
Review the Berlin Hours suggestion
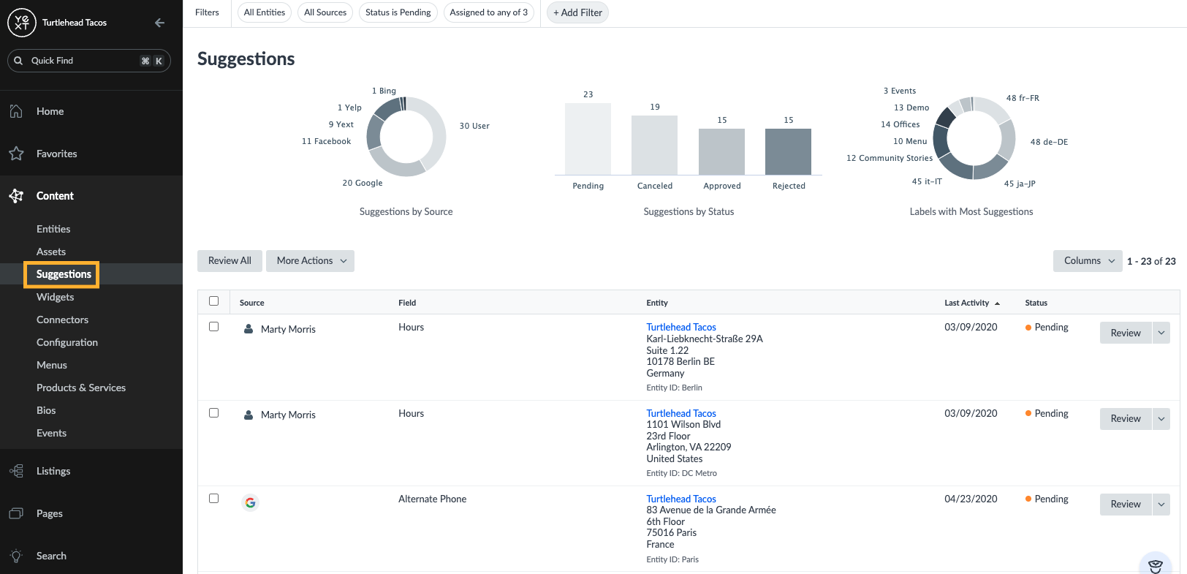pos(1126,333)
